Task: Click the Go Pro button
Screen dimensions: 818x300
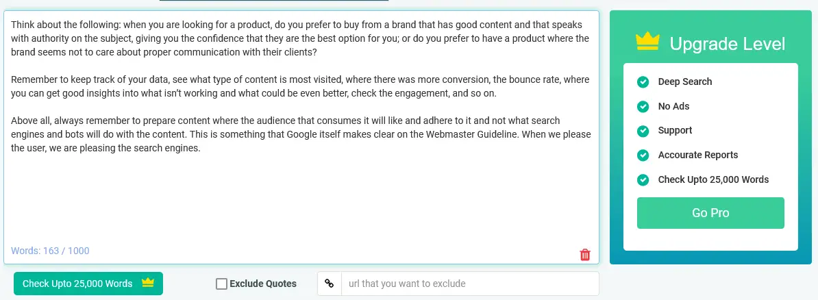Action: pos(710,213)
